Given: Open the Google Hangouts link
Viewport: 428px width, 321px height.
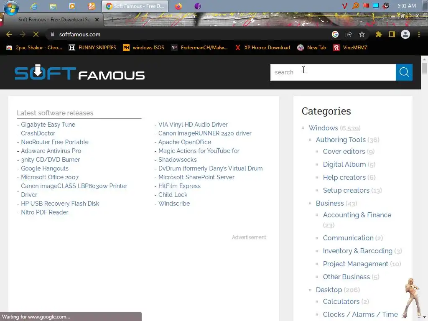Looking at the screenshot, I should [45, 168].
